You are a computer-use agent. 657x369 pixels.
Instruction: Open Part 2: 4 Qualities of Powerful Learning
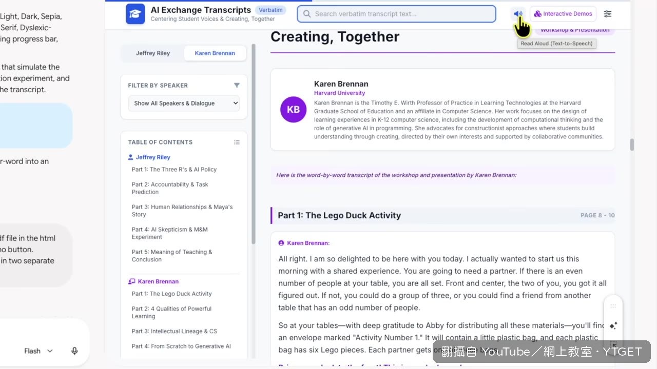tap(171, 313)
